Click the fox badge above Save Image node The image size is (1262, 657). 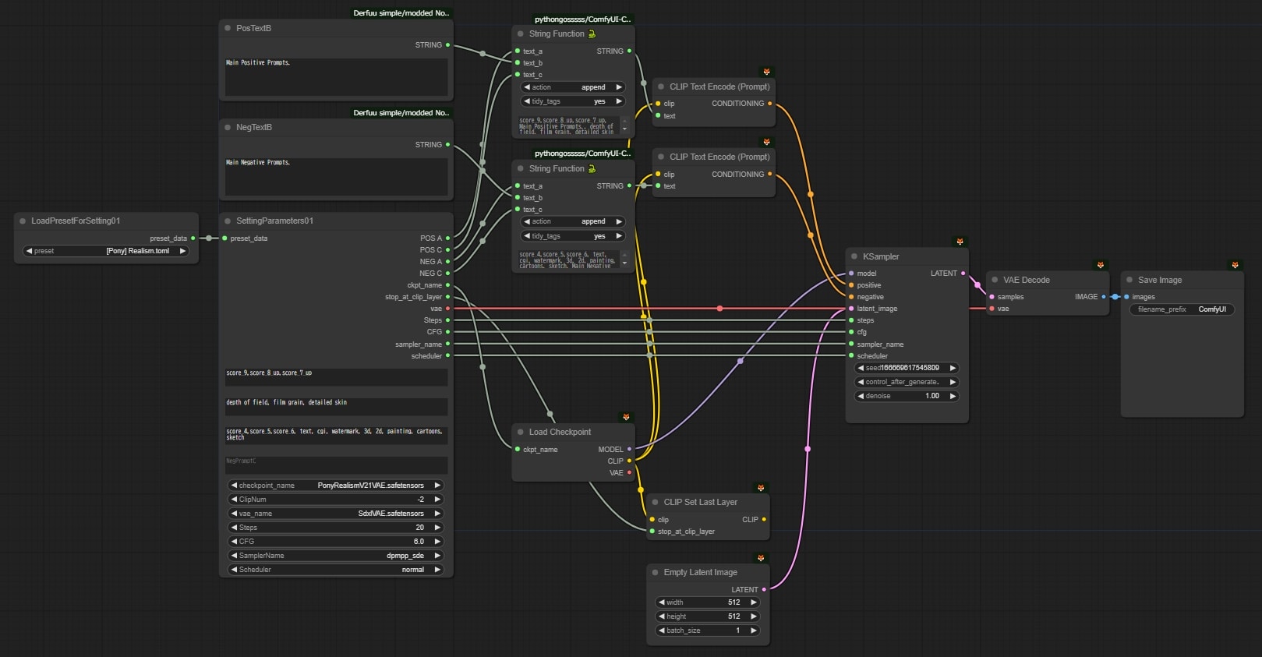1235,265
